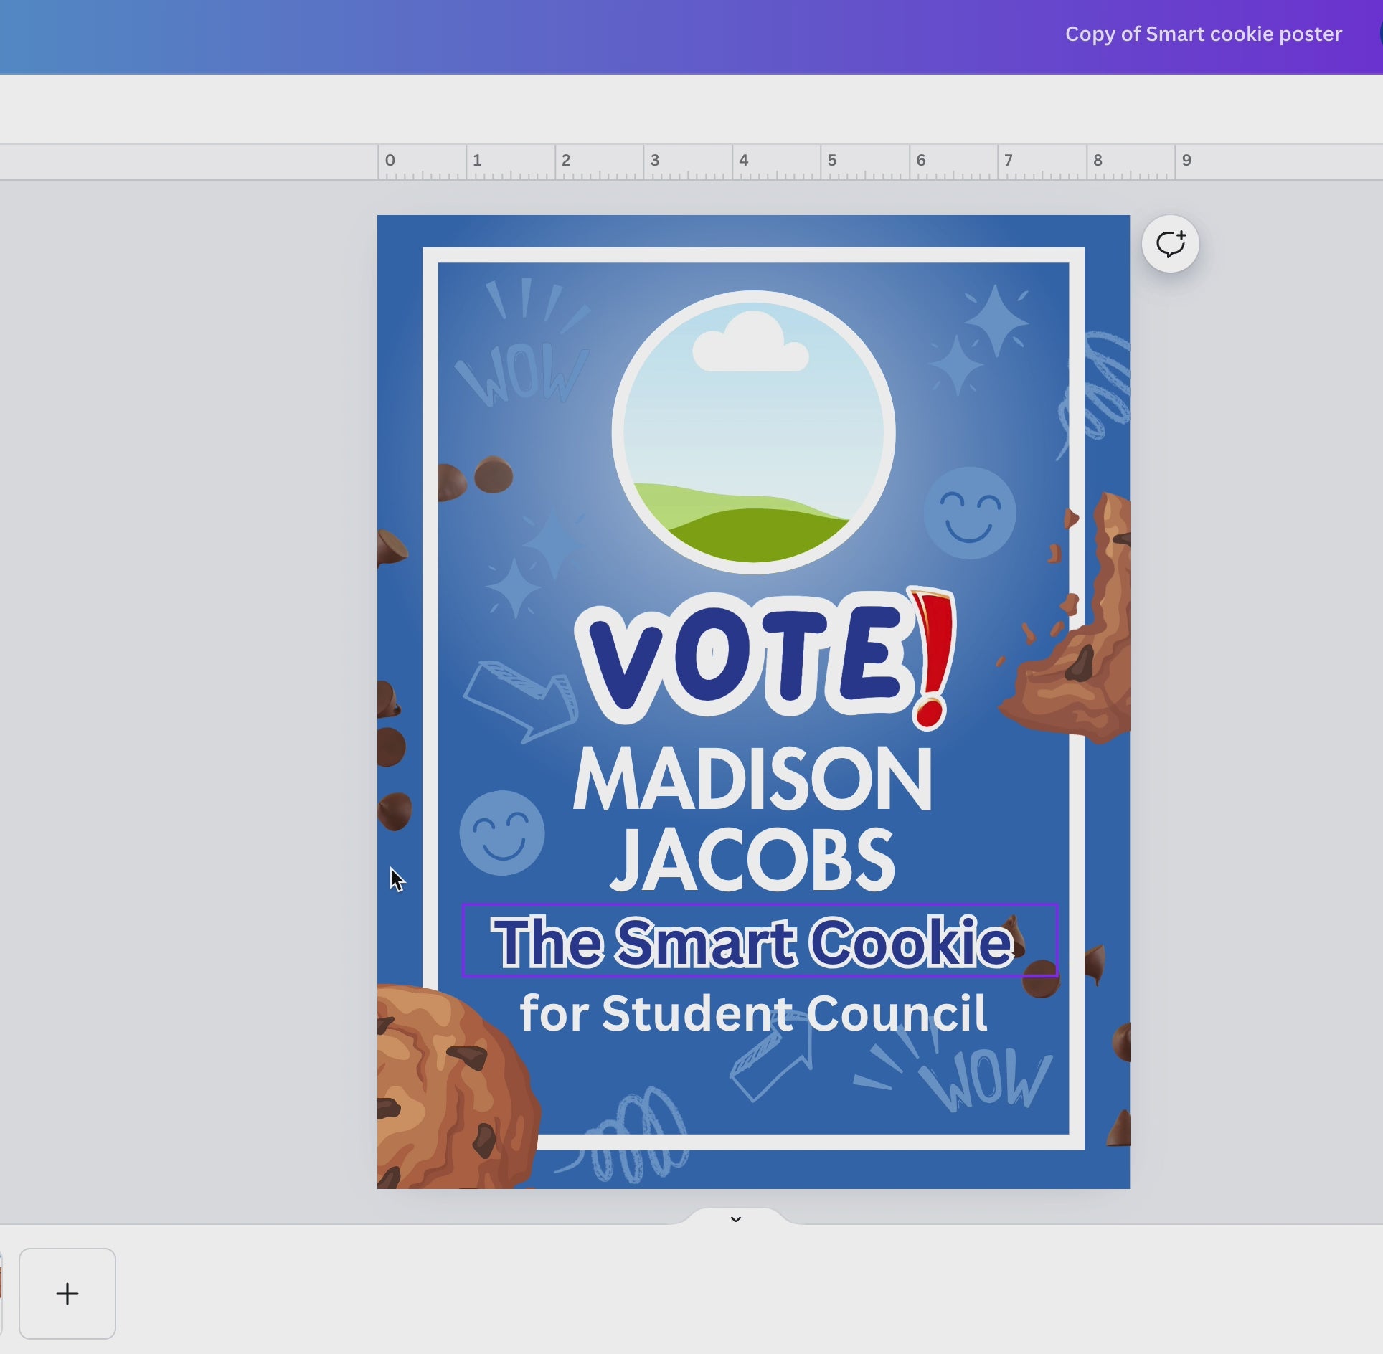Image resolution: width=1383 pixels, height=1354 pixels.
Task: Add a new page with plus button
Action: pyautogui.click(x=67, y=1293)
